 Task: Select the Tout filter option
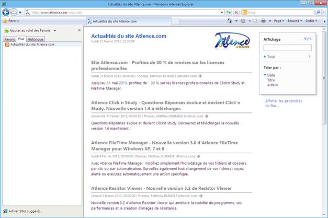click(x=271, y=56)
